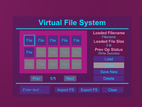
Task: Click the Filename value under Loaded Filename
Action: (109, 37)
